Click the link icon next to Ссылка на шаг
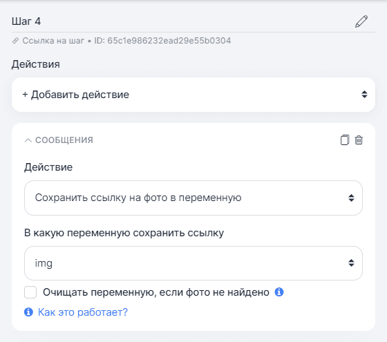This screenshot has width=387, height=342. (x=15, y=41)
